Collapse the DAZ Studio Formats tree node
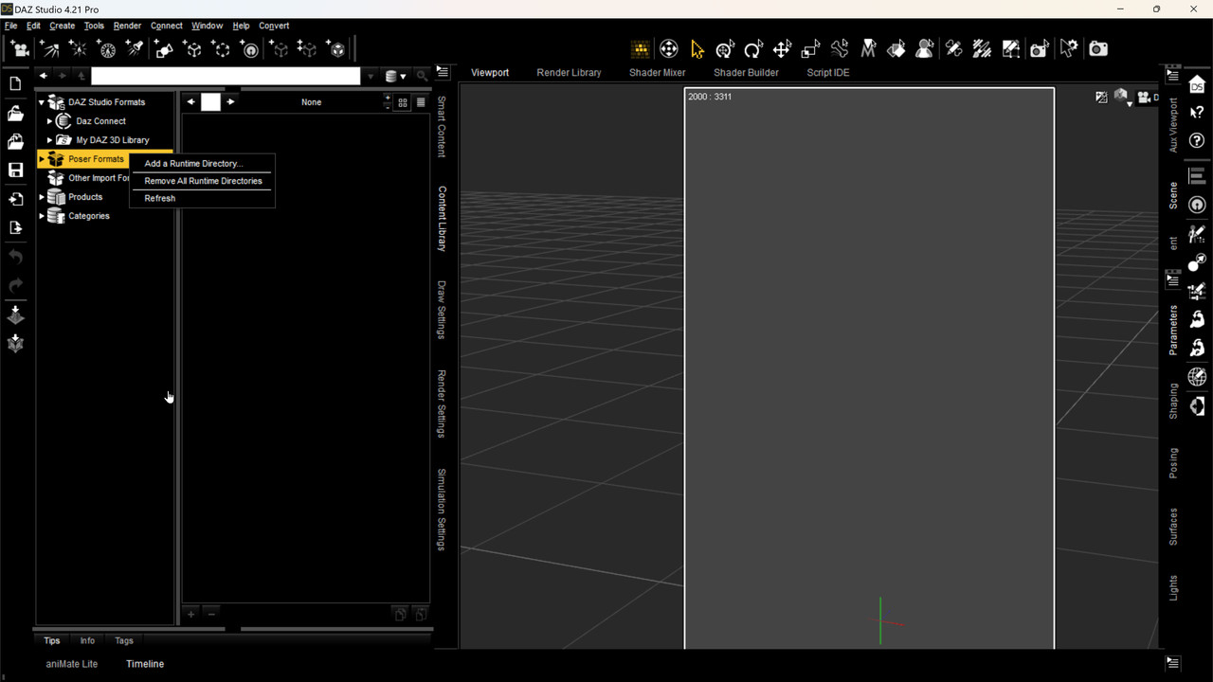1213x682 pixels. [x=42, y=102]
